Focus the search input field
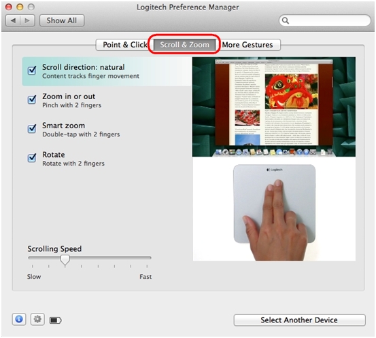Image resolution: width=376 pixels, height=338 pixels. (325, 20)
